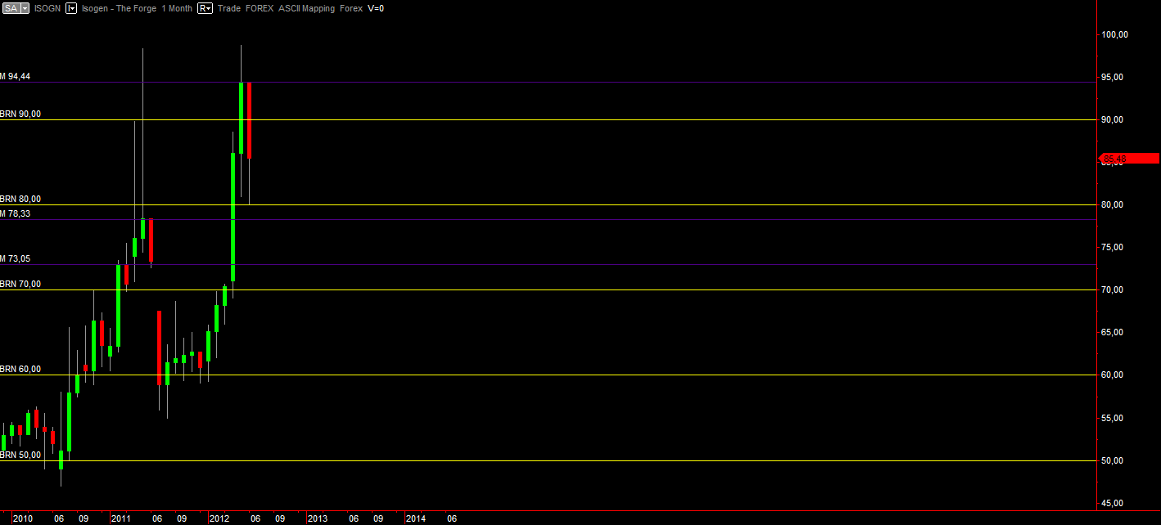Click the 'M 78,33' level label
The image size is (1161, 525).
click(16, 213)
